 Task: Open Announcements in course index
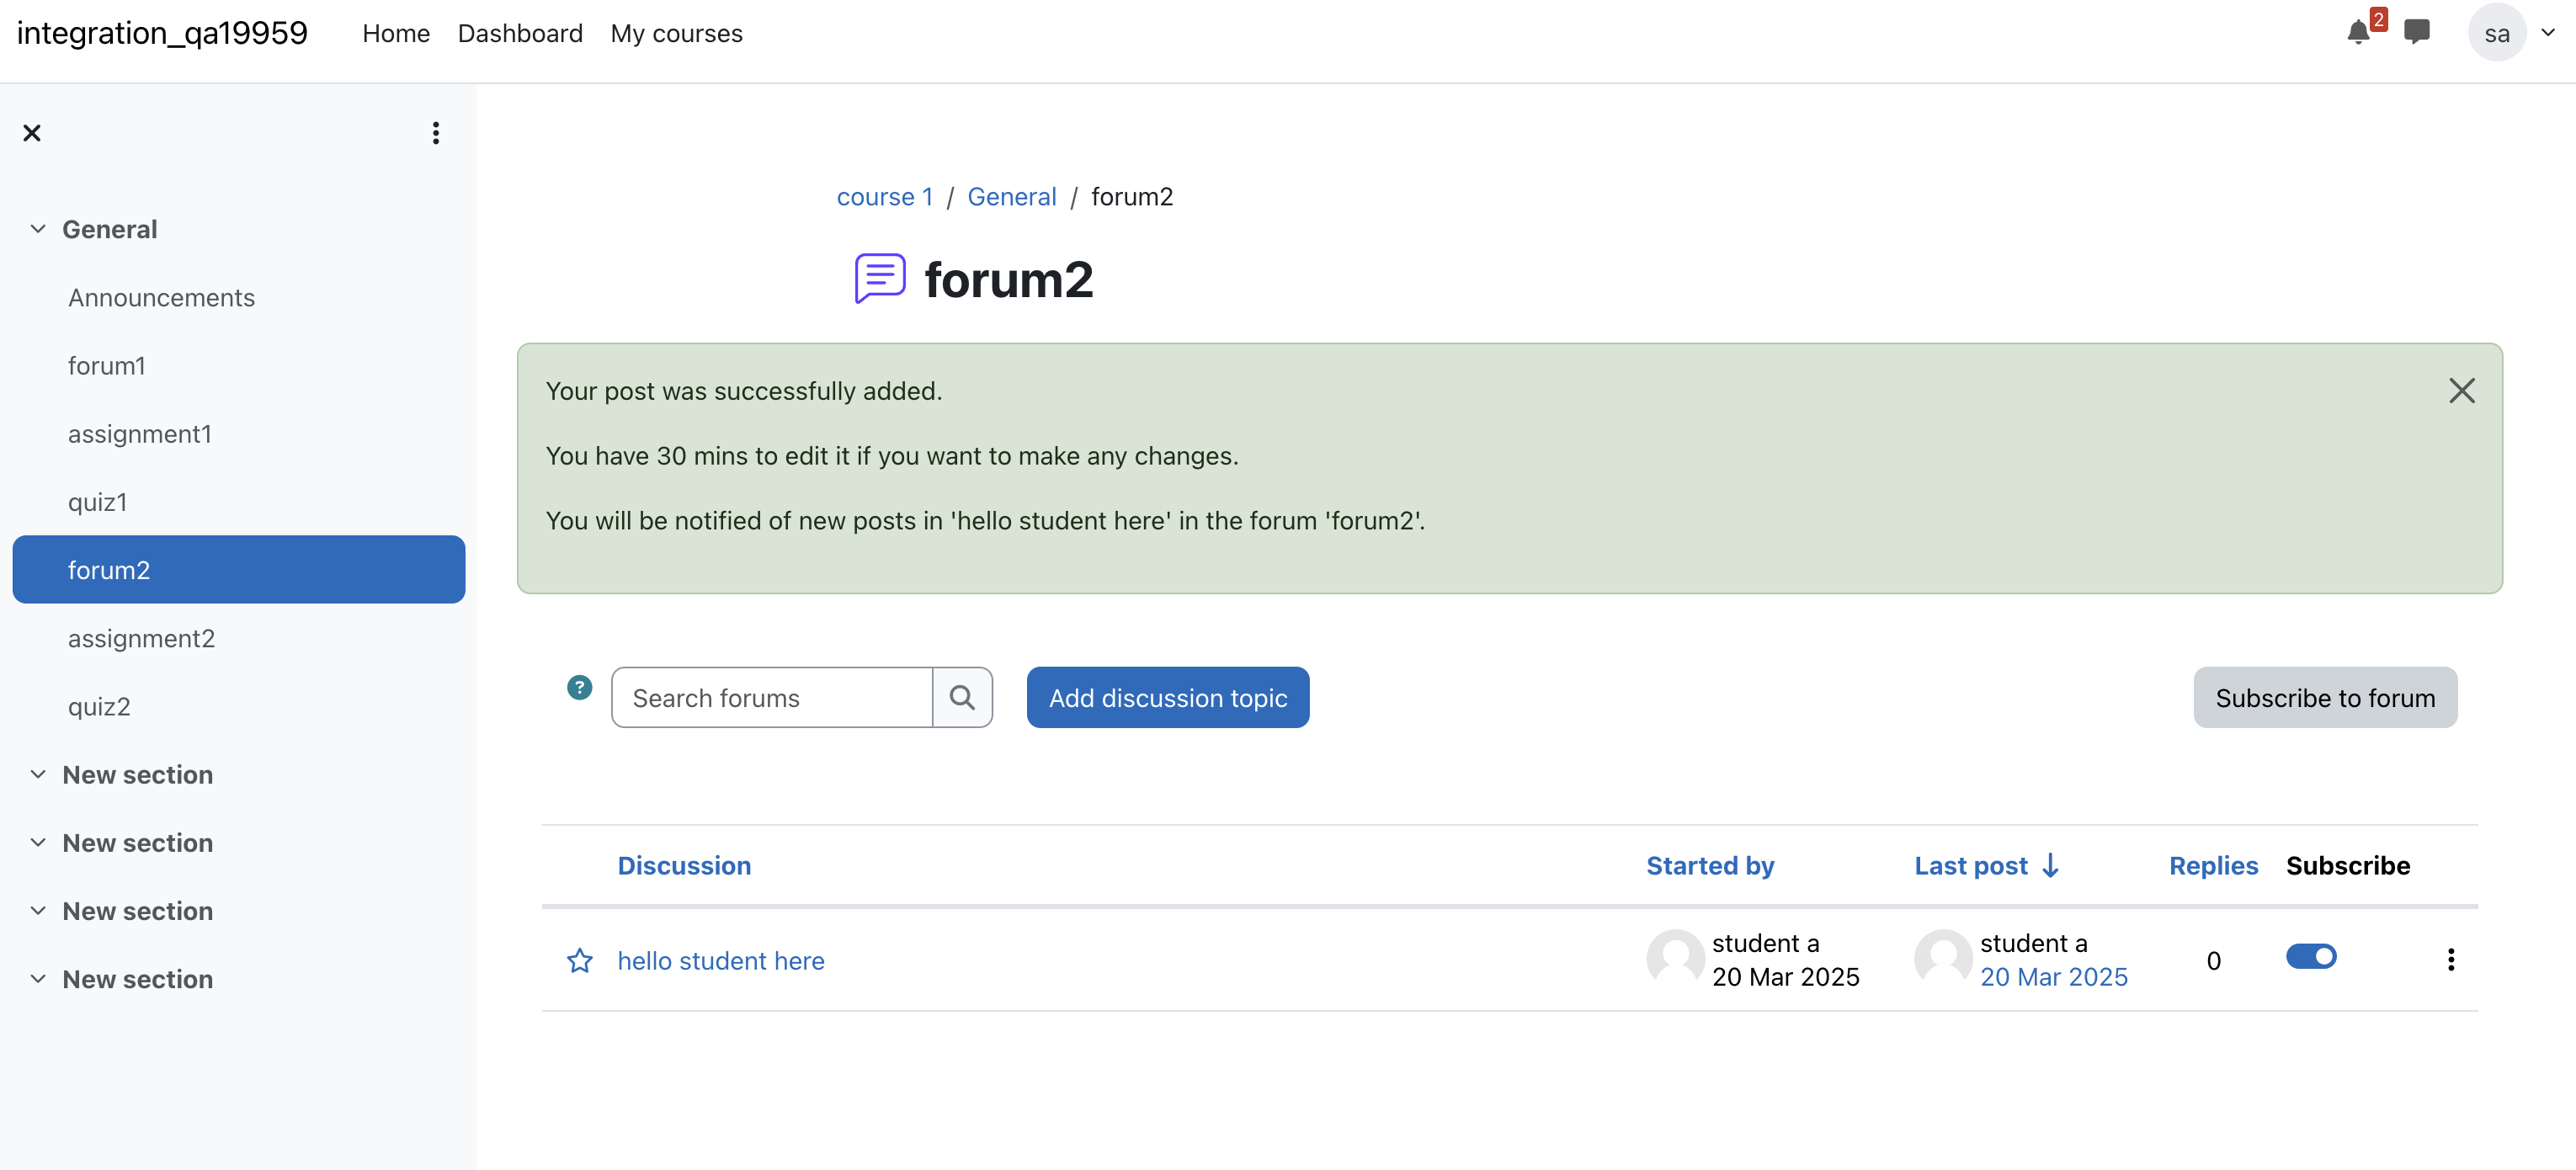(161, 297)
